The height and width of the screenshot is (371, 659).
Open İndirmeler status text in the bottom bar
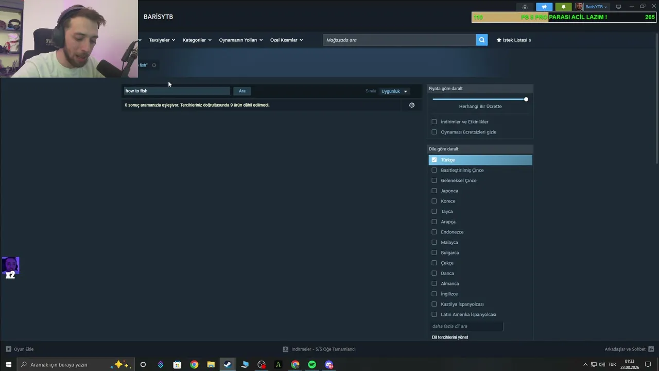(x=323, y=349)
